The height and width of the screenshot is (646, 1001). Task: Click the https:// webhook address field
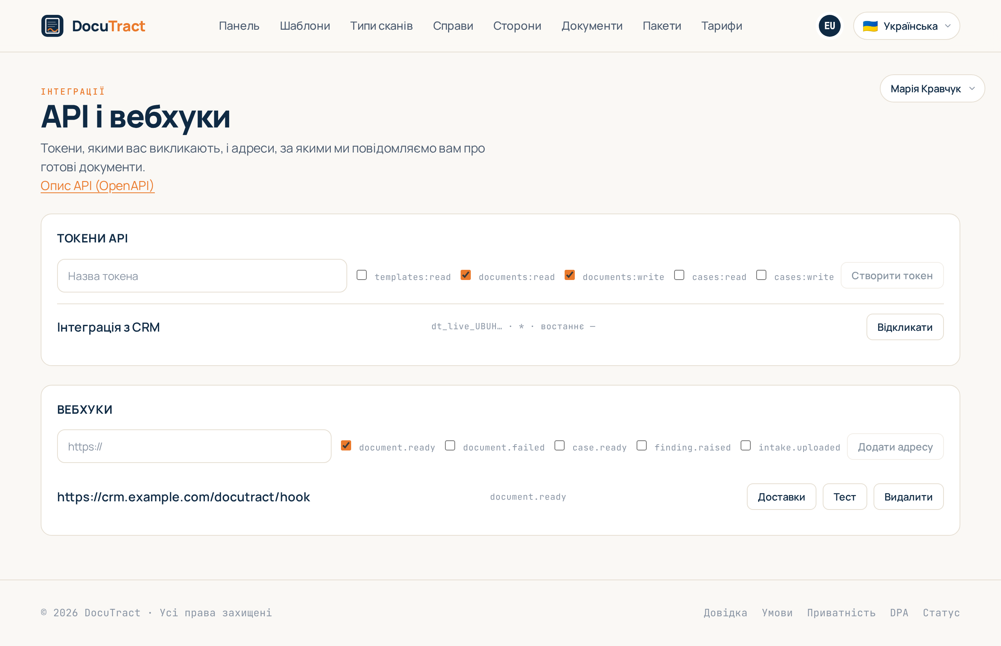(x=194, y=446)
